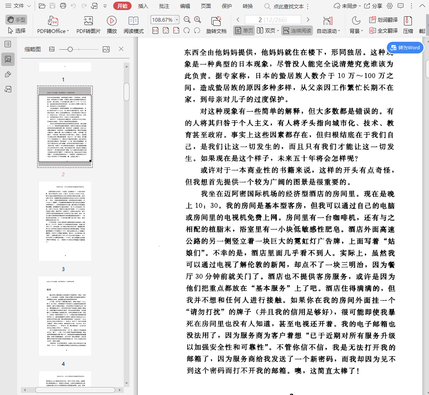The width and height of the screenshot is (429, 395).
Task: Select the 手型 hand tool
Action: coord(16,20)
